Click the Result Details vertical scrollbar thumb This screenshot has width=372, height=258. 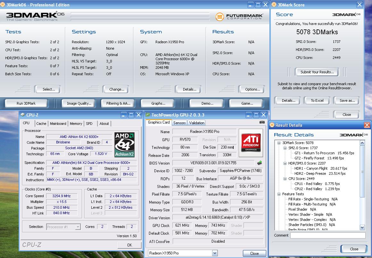[362, 171]
